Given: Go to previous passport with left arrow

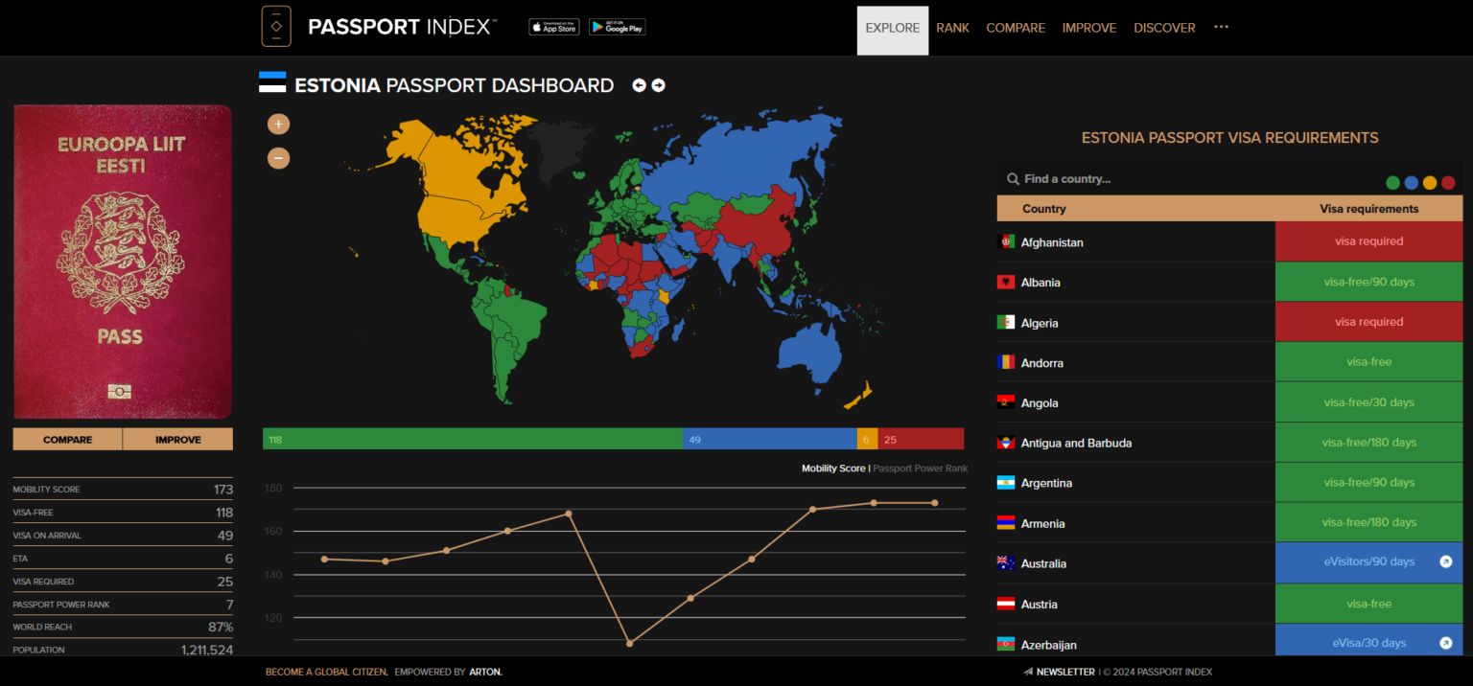Looking at the screenshot, I should (639, 85).
